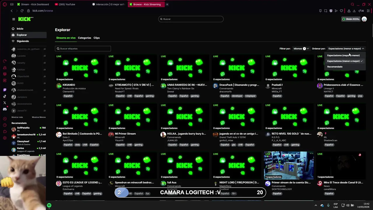The height and width of the screenshot is (210, 373).
Task: Toggle notifications for Jampiere
Action: pyautogui.click(x=45, y=97)
